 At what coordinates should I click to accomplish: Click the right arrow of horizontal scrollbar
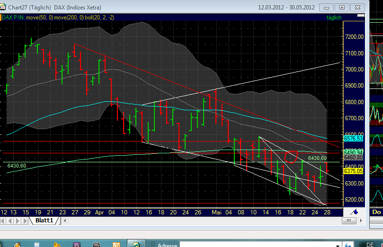361,221
